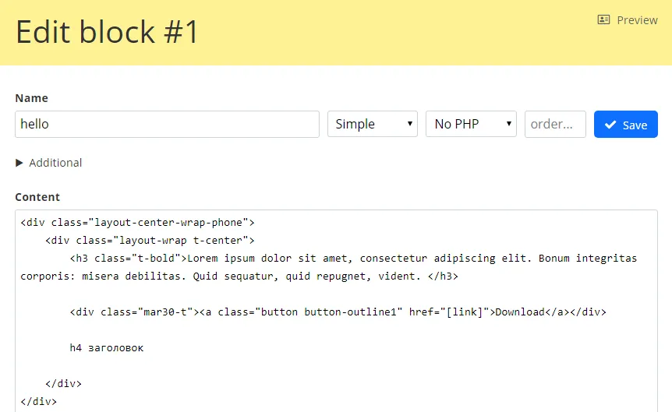Click the Content label

pyautogui.click(x=37, y=197)
